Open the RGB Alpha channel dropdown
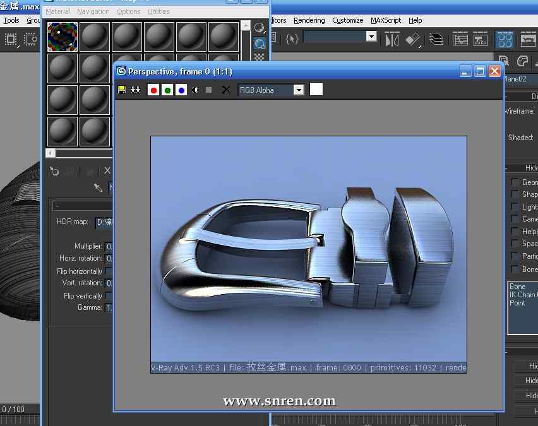Screen dimensions: 538x426 tap(299, 90)
